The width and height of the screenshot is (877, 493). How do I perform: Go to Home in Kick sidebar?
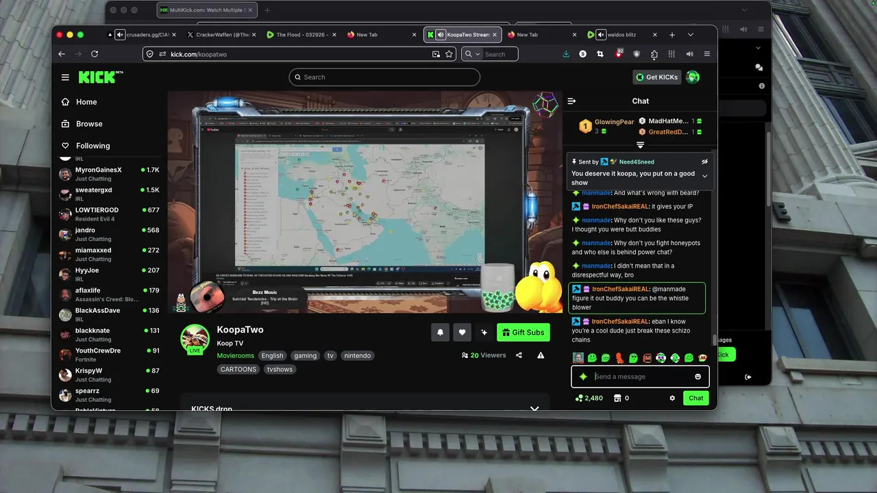point(79,102)
